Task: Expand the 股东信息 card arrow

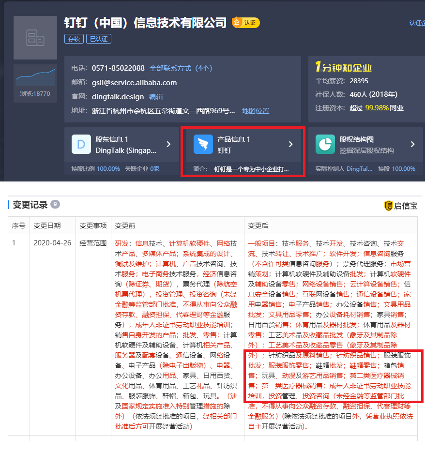Action: [x=168, y=144]
